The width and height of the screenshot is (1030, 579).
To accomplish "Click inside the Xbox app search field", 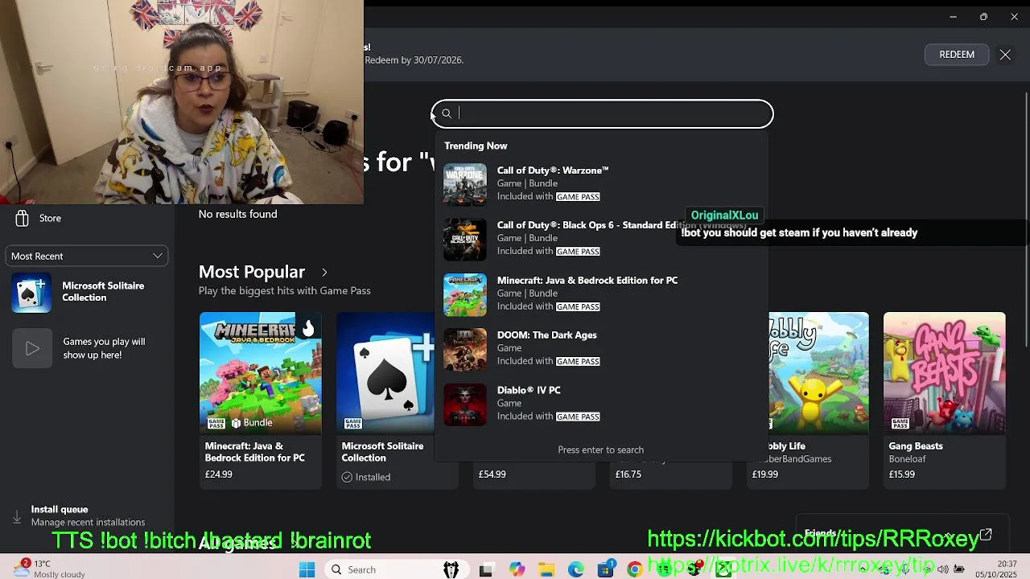I will tap(602, 113).
